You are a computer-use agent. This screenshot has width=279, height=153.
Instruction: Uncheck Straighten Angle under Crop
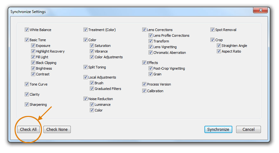(x=219, y=46)
